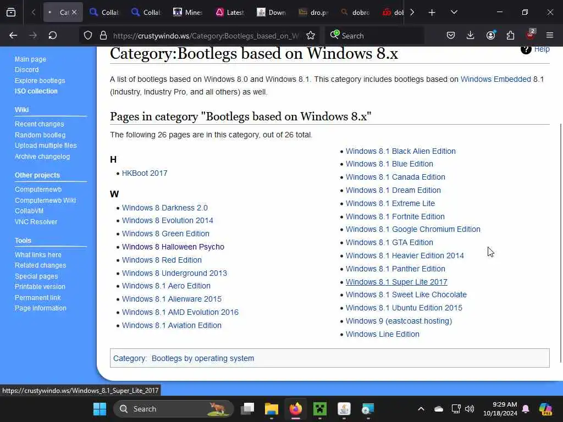
Task: Open the uBlock Origin extension icon
Action: click(x=531, y=35)
